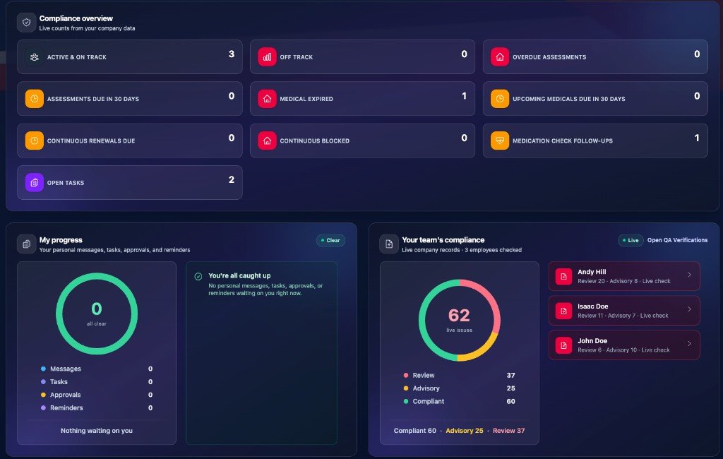Click John Doe's Review 6 Advisory 10 details
The height and width of the screenshot is (459, 723).
pyautogui.click(x=623, y=350)
